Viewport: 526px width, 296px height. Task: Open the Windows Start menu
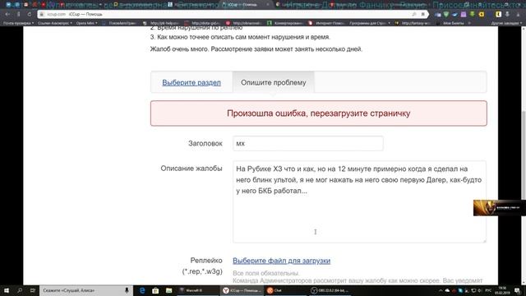tap(7, 290)
